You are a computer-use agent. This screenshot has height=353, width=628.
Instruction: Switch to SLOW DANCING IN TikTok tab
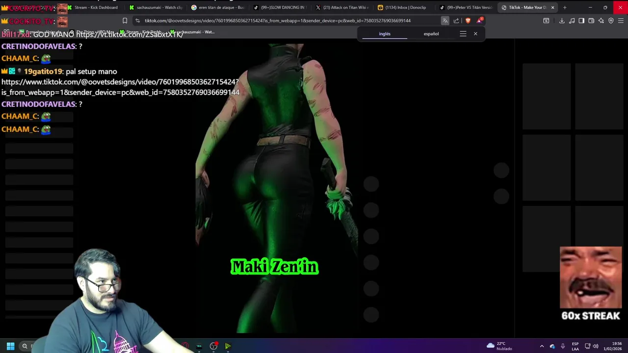coord(280,7)
